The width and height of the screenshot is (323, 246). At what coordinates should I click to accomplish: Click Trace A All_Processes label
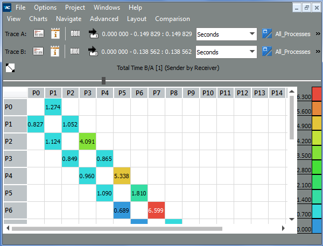293,34
